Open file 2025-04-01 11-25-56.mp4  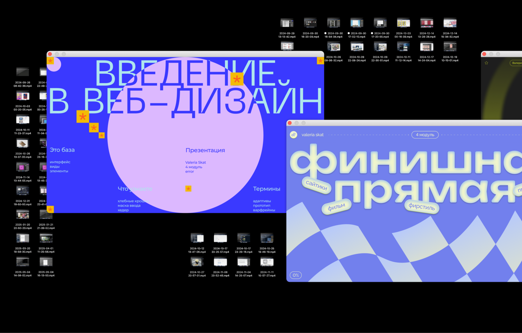point(46,243)
